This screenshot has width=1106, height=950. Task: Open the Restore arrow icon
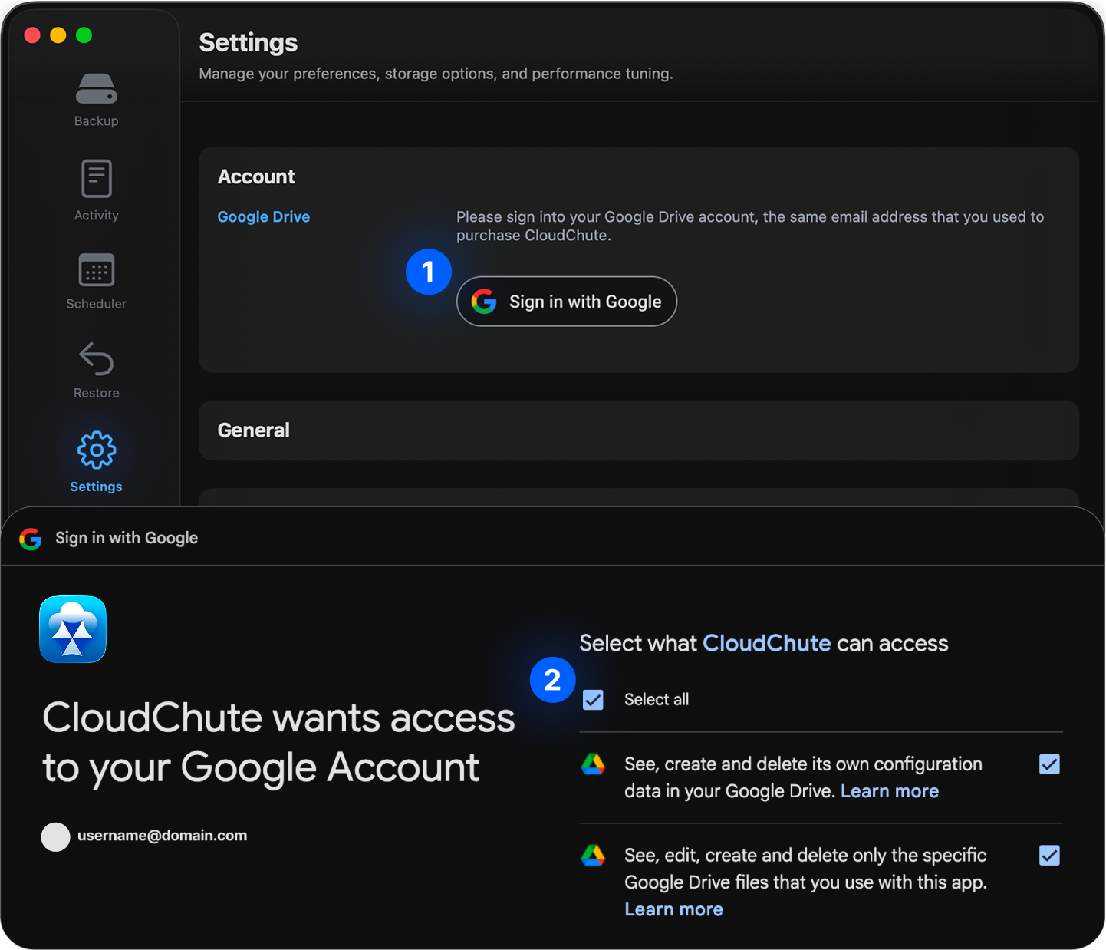point(96,359)
